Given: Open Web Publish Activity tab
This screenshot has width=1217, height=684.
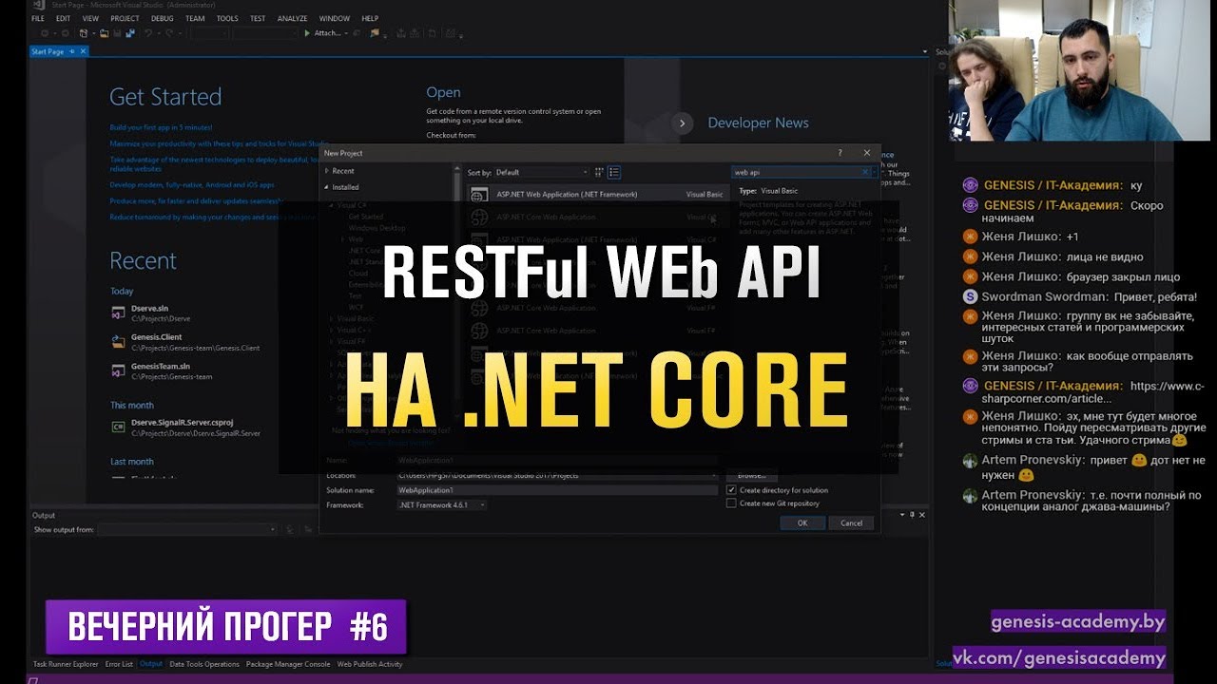Looking at the screenshot, I should click(x=370, y=664).
